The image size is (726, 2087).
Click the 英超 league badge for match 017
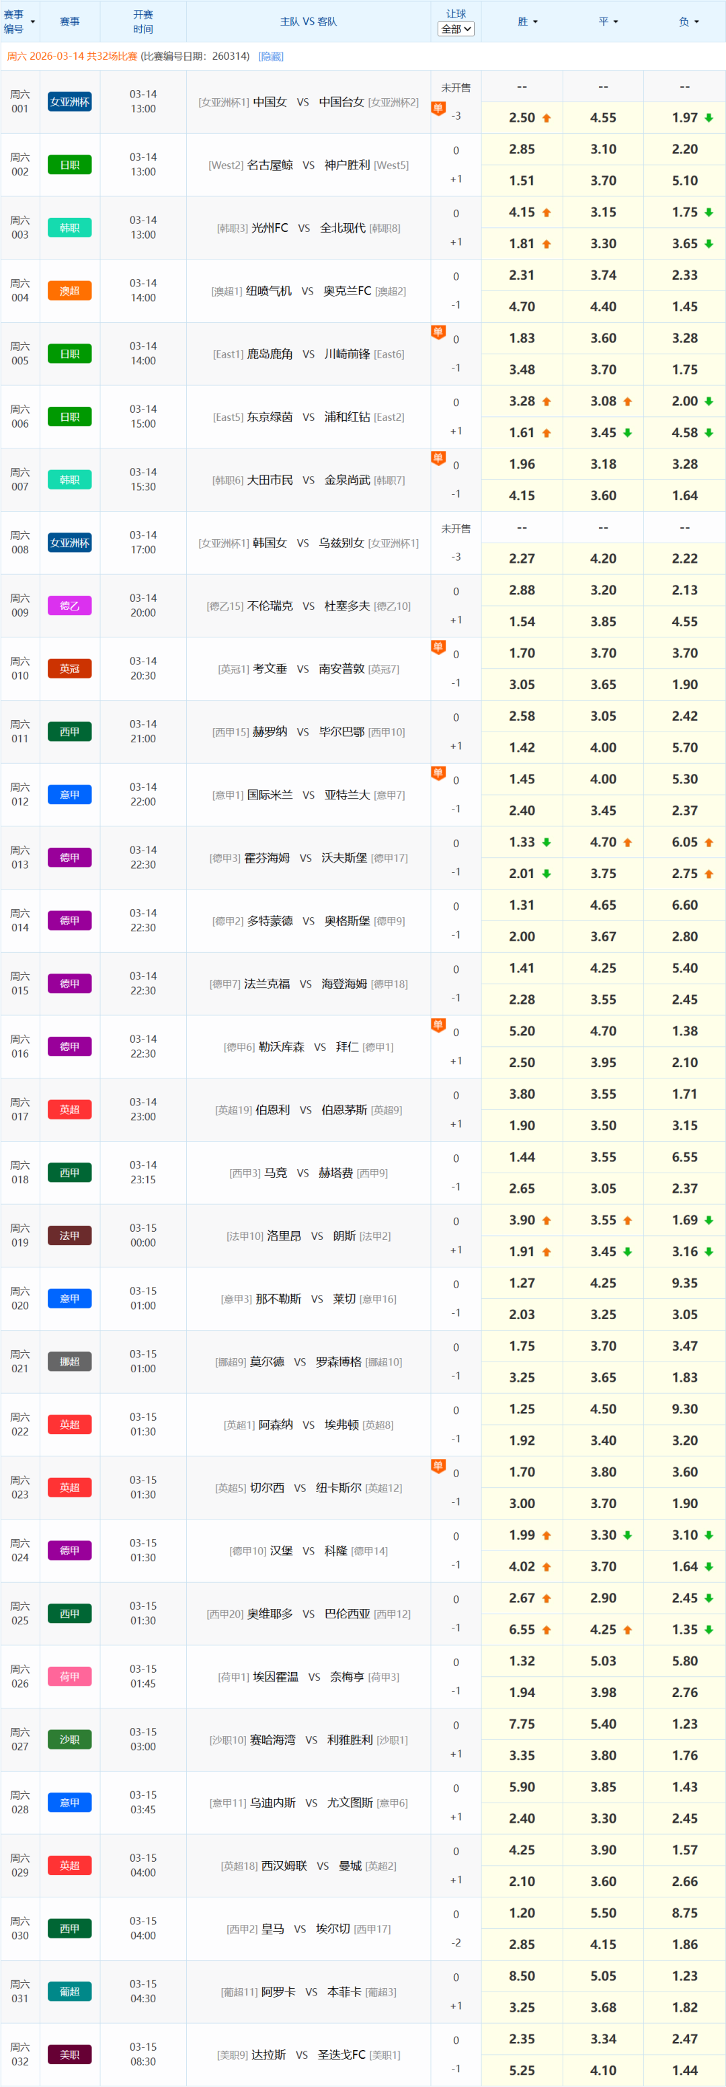70,1110
